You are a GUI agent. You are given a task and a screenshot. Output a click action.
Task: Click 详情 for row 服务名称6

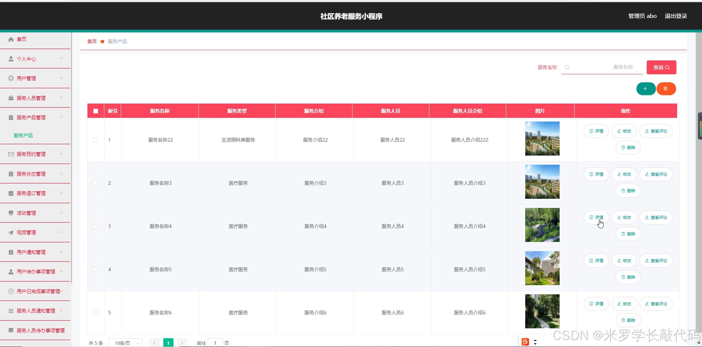[x=596, y=304]
